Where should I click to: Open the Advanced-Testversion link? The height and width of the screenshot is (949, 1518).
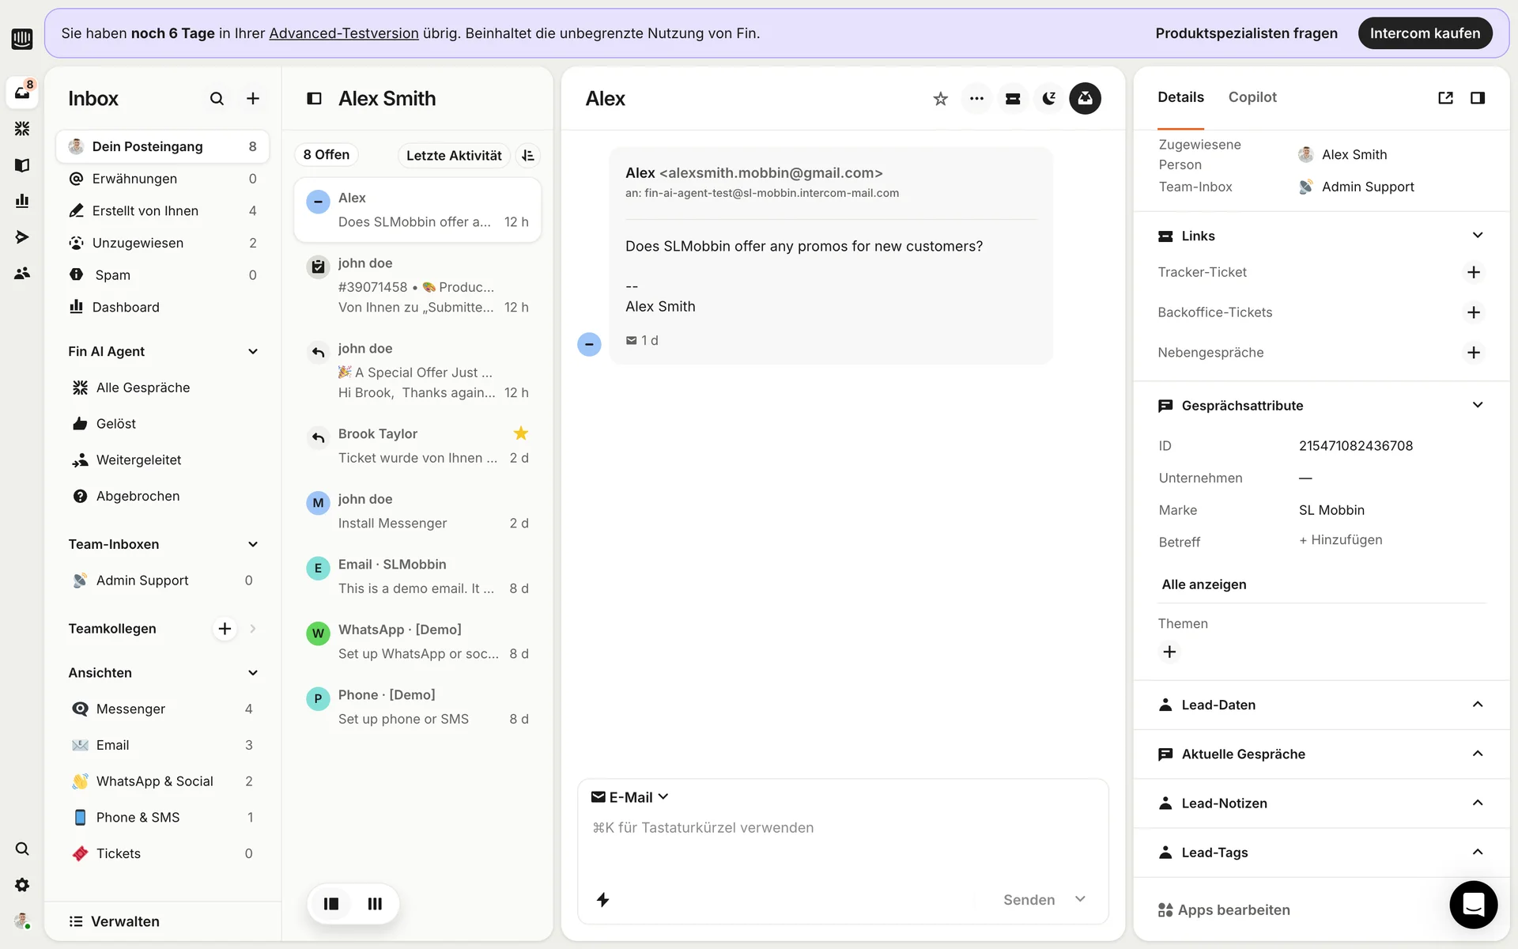pos(343,33)
